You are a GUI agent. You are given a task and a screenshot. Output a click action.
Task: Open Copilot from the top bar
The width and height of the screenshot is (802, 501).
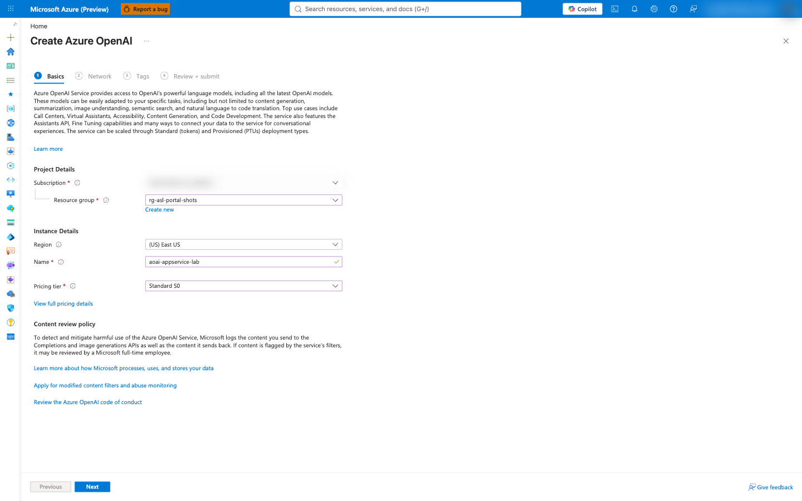pyautogui.click(x=583, y=9)
